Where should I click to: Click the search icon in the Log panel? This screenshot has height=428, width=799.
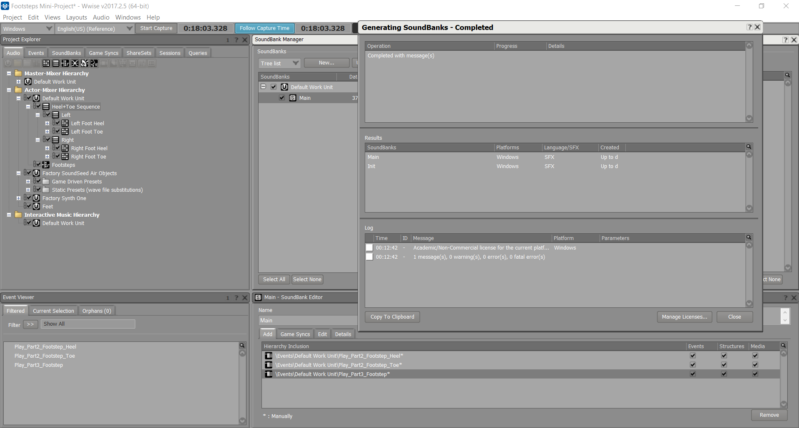click(749, 238)
